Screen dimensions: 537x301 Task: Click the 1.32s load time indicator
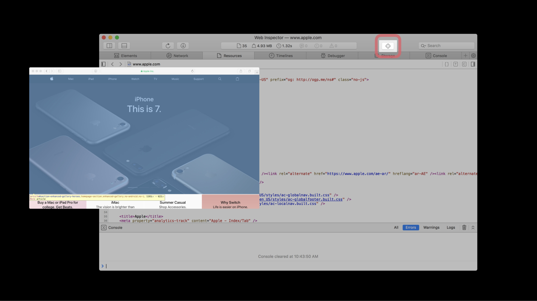click(284, 46)
